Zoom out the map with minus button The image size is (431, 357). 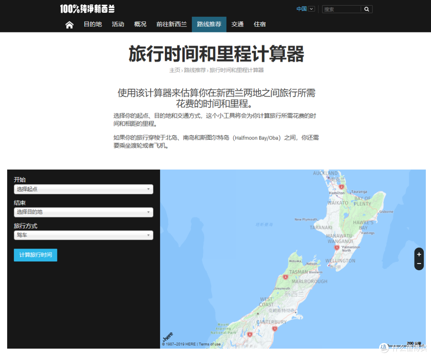tap(419, 264)
